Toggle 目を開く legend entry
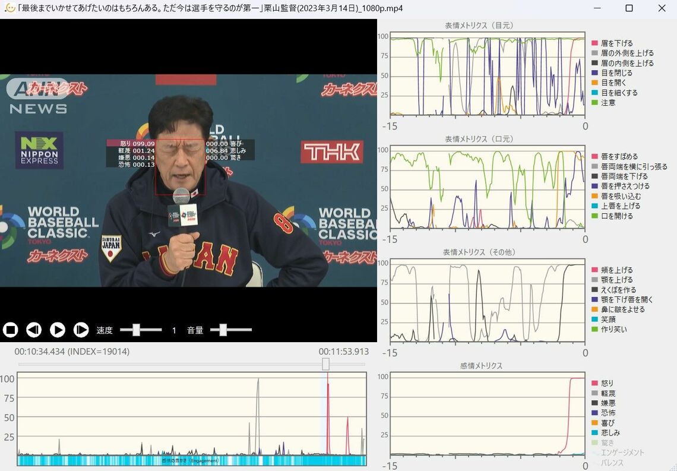Screen dimensions: 677x471 609,83
